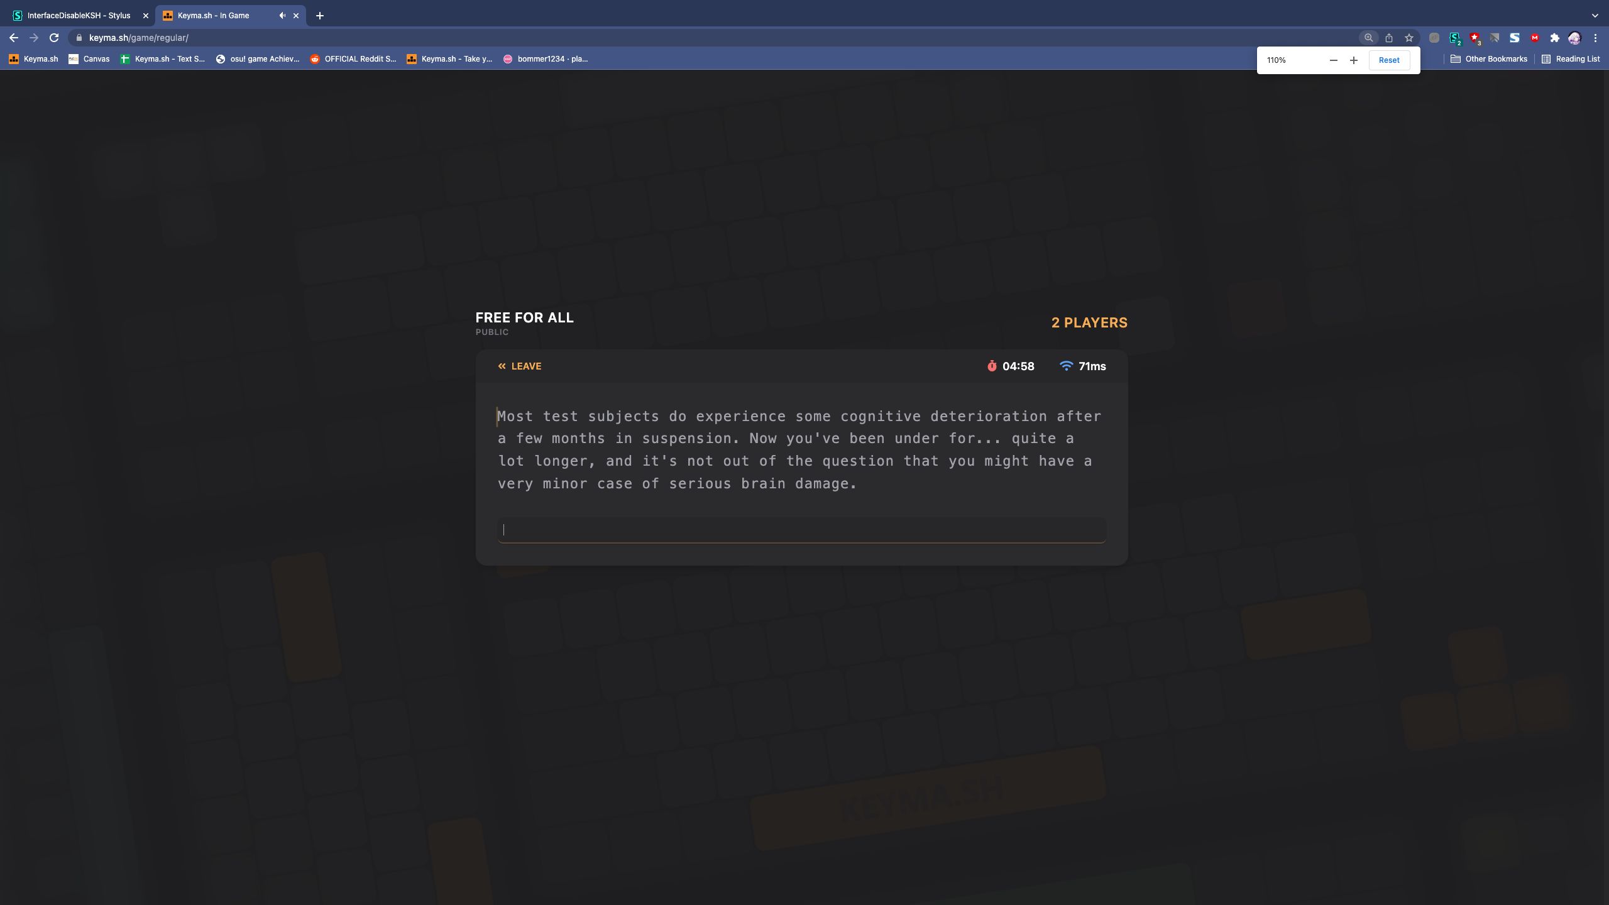View site info lock icon
This screenshot has width=1609, height=905.
(79, 38)
